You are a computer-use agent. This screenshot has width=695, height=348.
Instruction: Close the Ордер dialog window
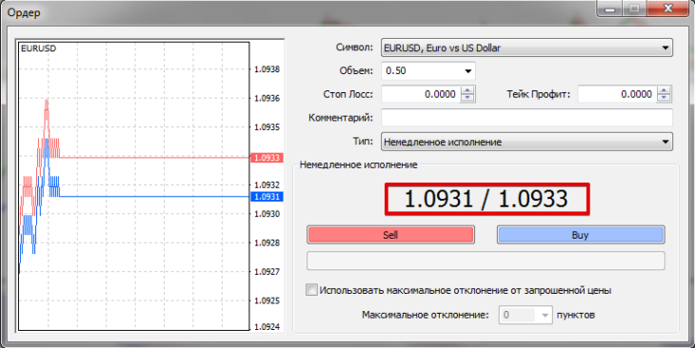tap(668, 8)
